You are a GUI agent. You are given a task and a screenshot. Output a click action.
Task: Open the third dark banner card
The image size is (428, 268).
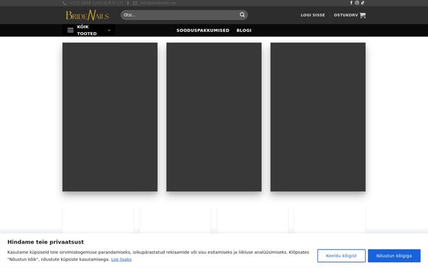317,117
